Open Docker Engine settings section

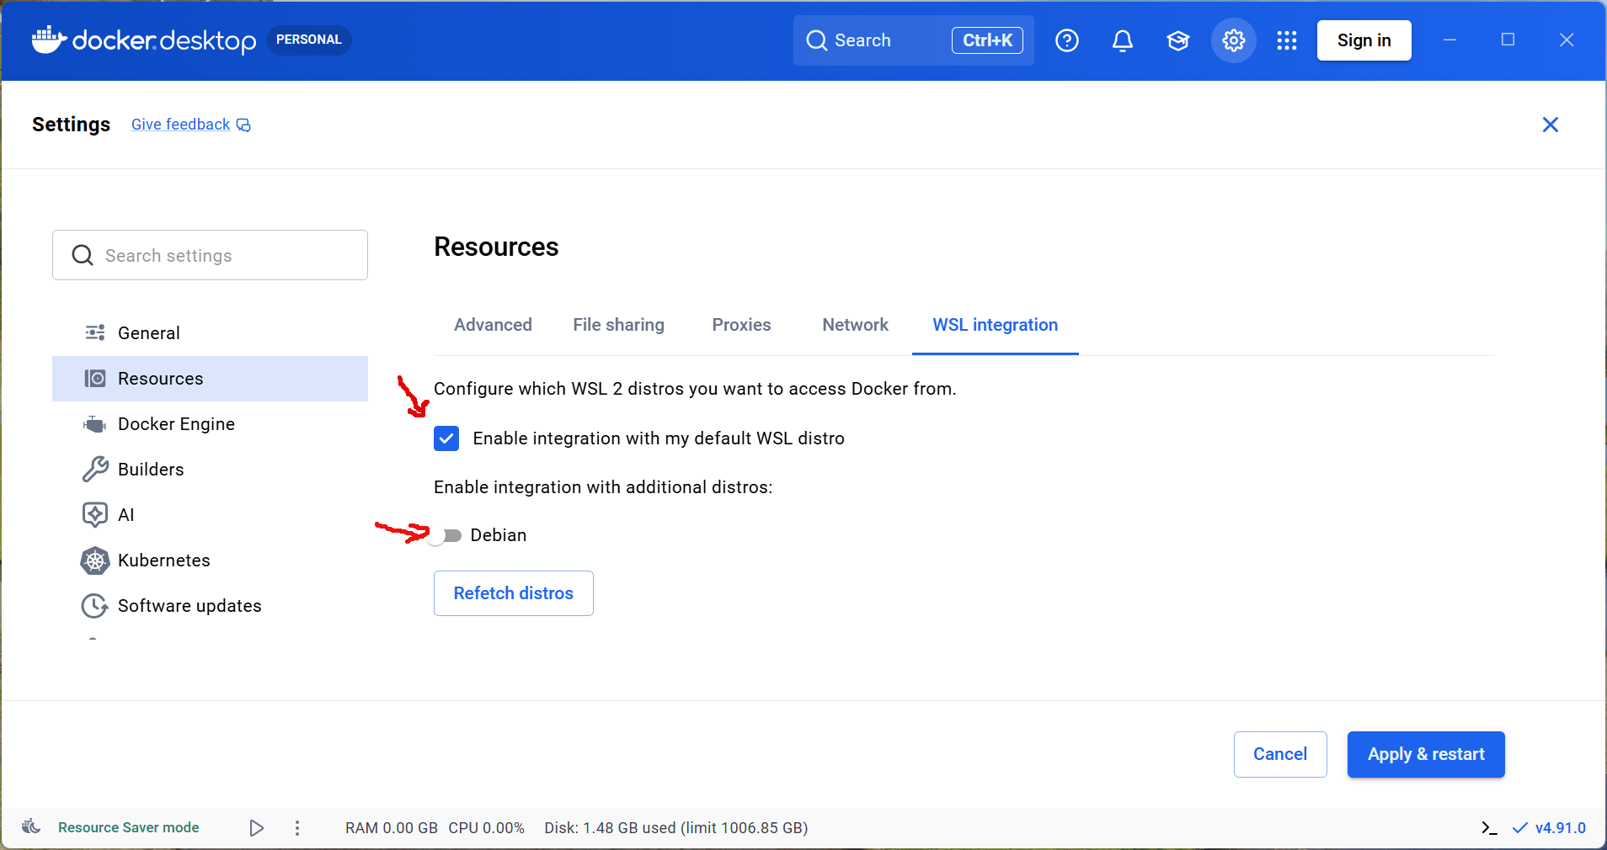point(210,424)
